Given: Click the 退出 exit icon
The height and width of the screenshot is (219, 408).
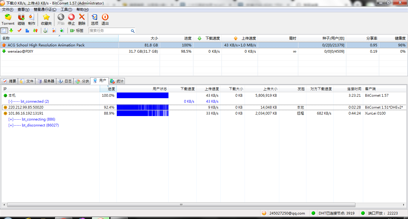Looking at the screenshot, I should tap(105, 18).
